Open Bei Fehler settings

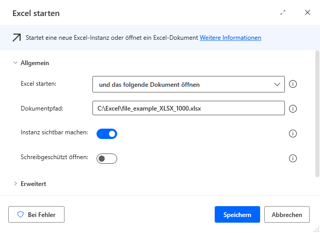[x=36, y=214]
